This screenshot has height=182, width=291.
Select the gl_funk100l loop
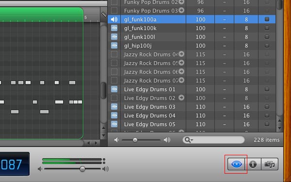point(140,37)
